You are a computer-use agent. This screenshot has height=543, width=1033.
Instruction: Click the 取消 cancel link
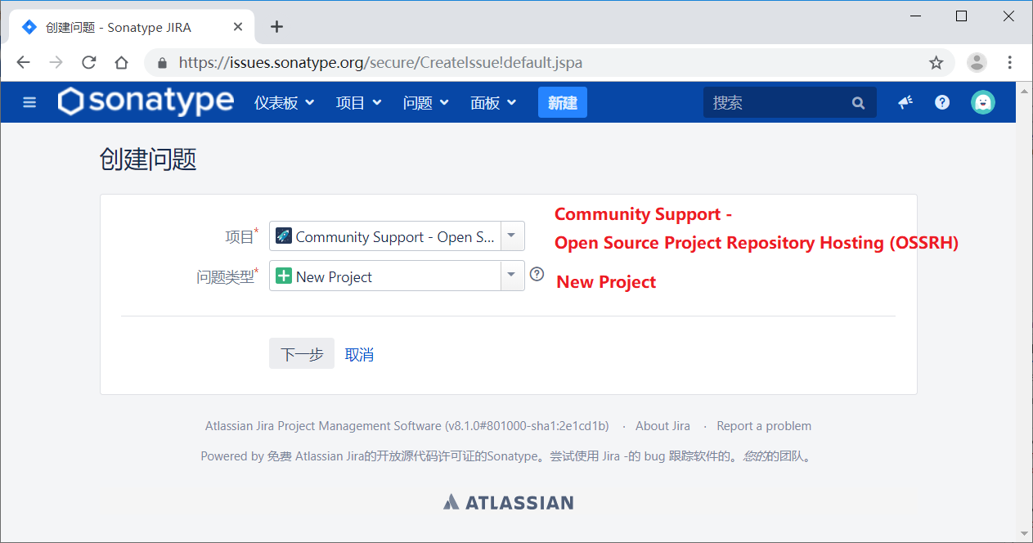pyautogui.click(x=359, y=354)
